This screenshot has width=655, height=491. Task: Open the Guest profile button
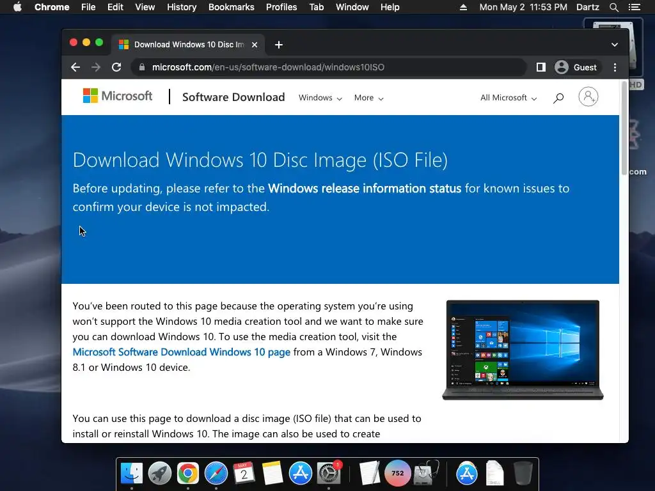[x=576, y=67]
